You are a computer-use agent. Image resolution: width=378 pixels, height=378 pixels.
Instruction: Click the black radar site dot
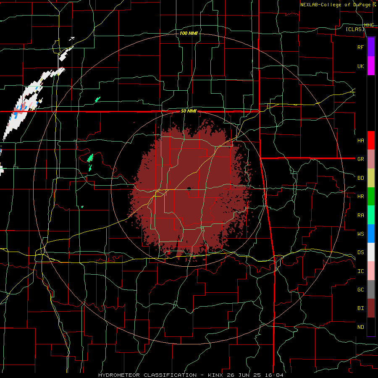pos(189,189)
